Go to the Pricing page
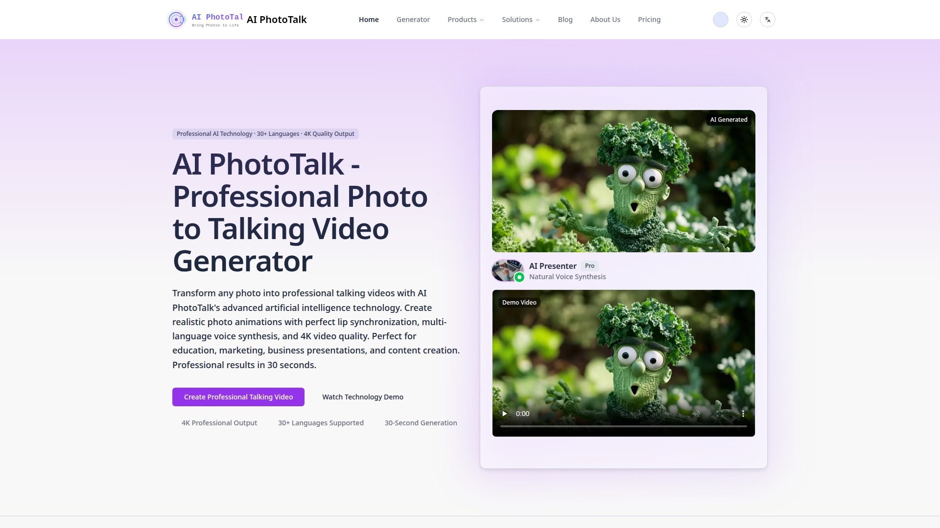Viewport: 940px width, 528px height. [x=649, y=20]
